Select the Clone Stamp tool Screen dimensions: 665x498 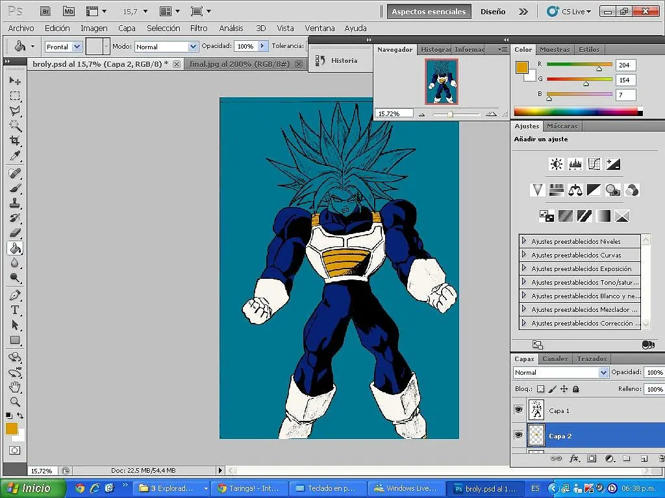pyautogui.click(x=15, y=203)
